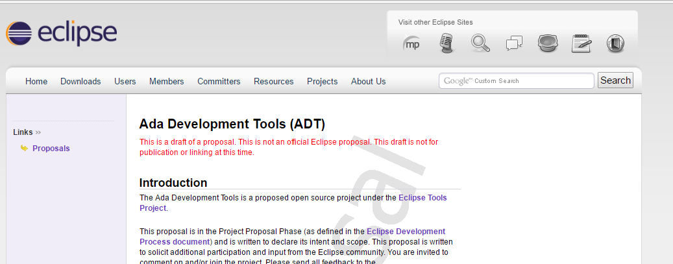Click the book icon in site links

click(615, 43)
